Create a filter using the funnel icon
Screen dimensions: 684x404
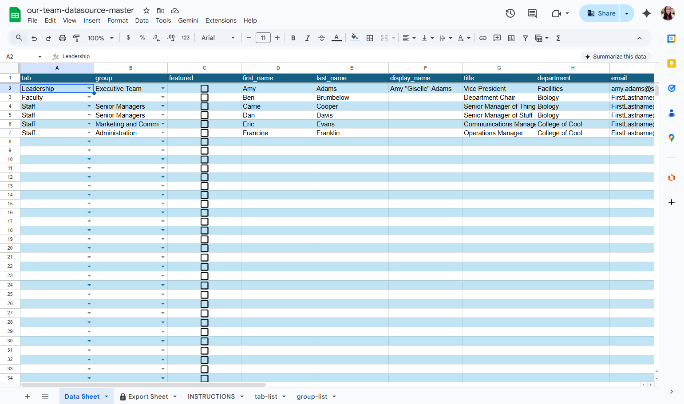(x=526, y=38)
